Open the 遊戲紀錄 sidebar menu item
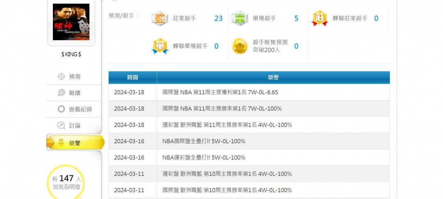 tap(80, 109)
